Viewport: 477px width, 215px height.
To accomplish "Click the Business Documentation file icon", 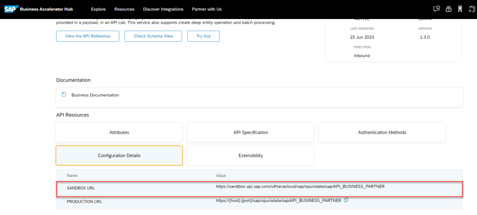I will tap(64, 95).
